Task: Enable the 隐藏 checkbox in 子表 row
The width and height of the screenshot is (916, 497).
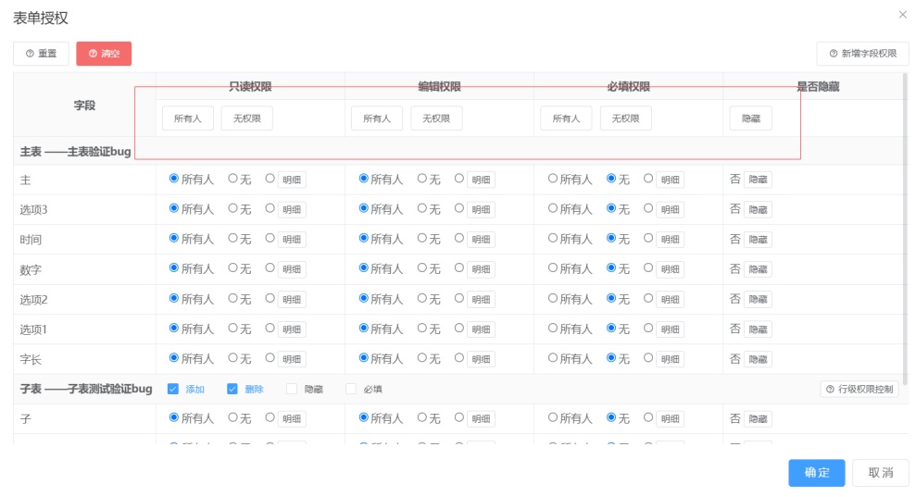Action: tap(292, 390)
